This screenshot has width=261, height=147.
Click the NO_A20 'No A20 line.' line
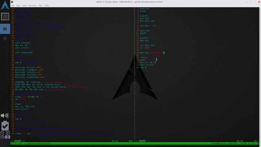[x=40, y=89]
